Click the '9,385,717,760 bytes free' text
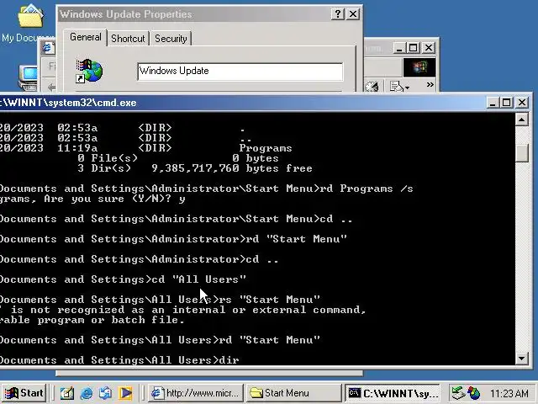The height and width of the screenshot is (404, 538). [232, 168]
